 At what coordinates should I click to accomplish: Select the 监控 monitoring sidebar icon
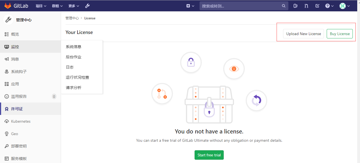(7, 46)
